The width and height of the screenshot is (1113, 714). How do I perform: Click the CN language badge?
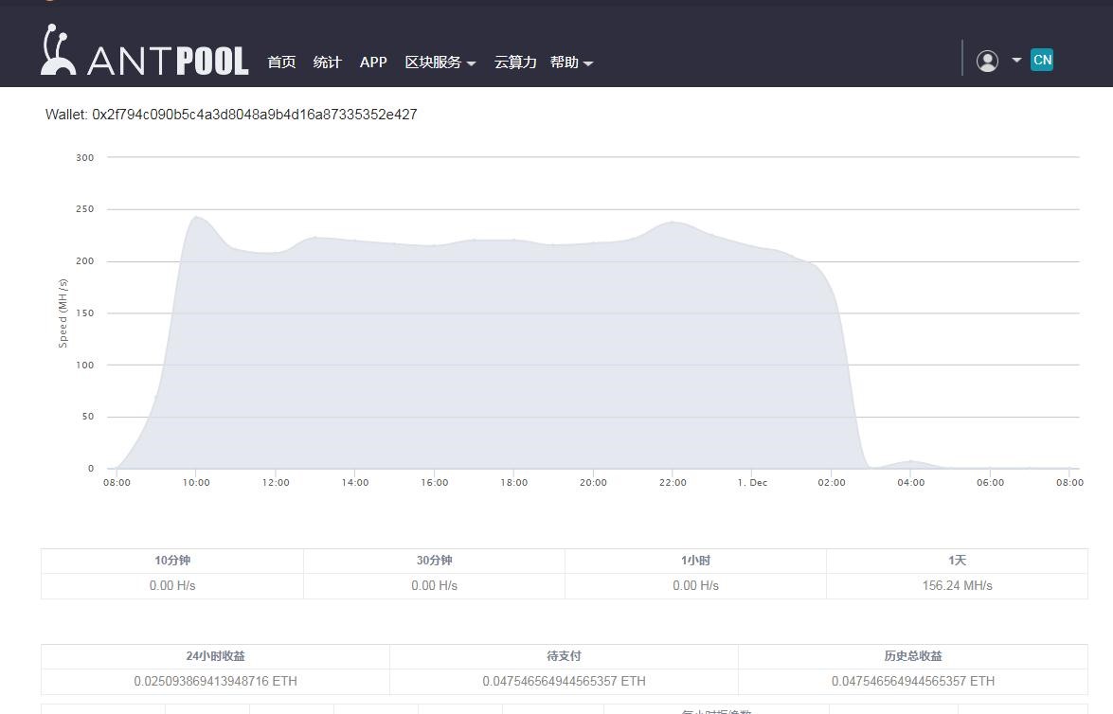(1042, 61)
